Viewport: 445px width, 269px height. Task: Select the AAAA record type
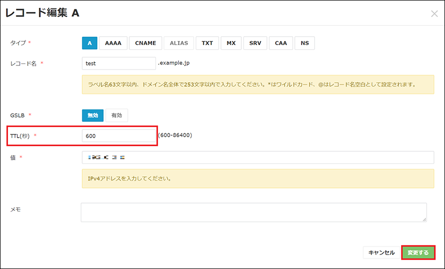click(113, 43)
